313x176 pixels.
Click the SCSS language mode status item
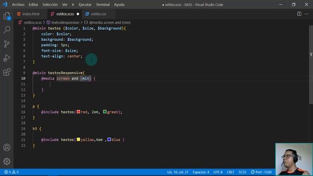click(243, 172)
